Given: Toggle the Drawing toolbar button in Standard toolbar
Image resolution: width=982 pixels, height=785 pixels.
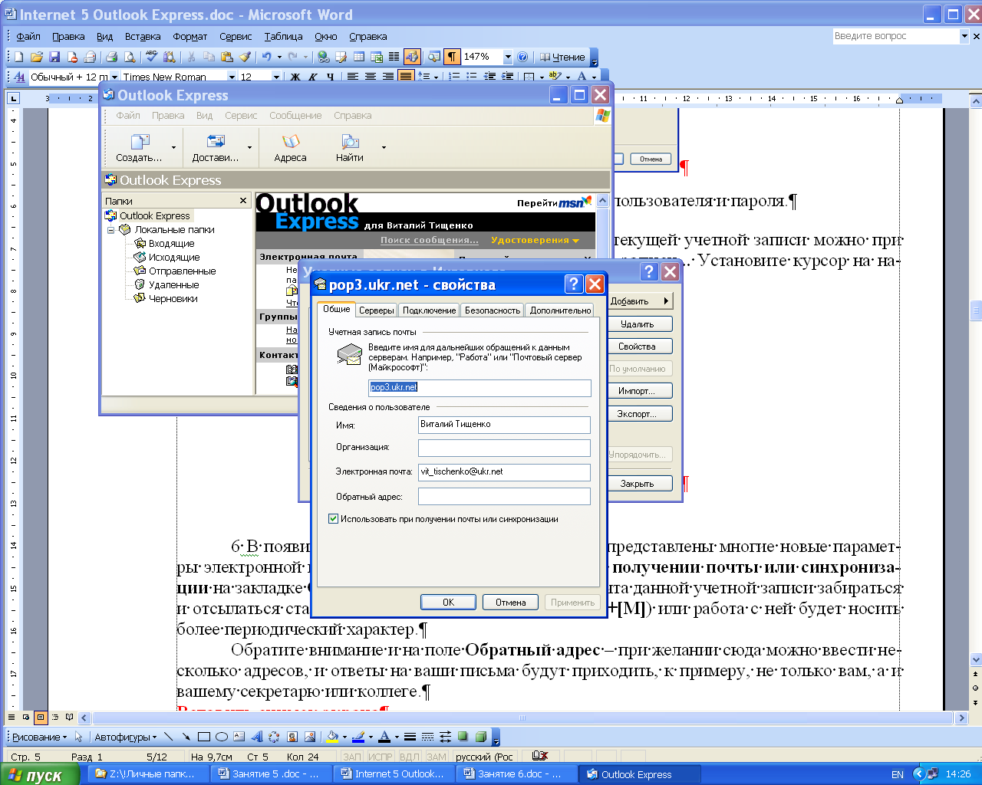Looking at the screenshot, I should tap(412, 57).
